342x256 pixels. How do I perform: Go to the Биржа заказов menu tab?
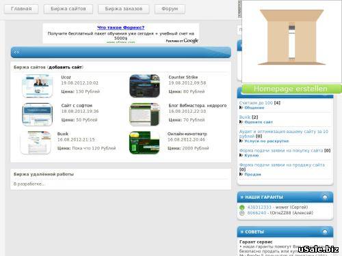click(124, 9)
